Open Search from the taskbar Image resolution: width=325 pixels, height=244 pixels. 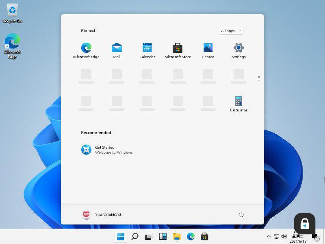coord(135,236)
